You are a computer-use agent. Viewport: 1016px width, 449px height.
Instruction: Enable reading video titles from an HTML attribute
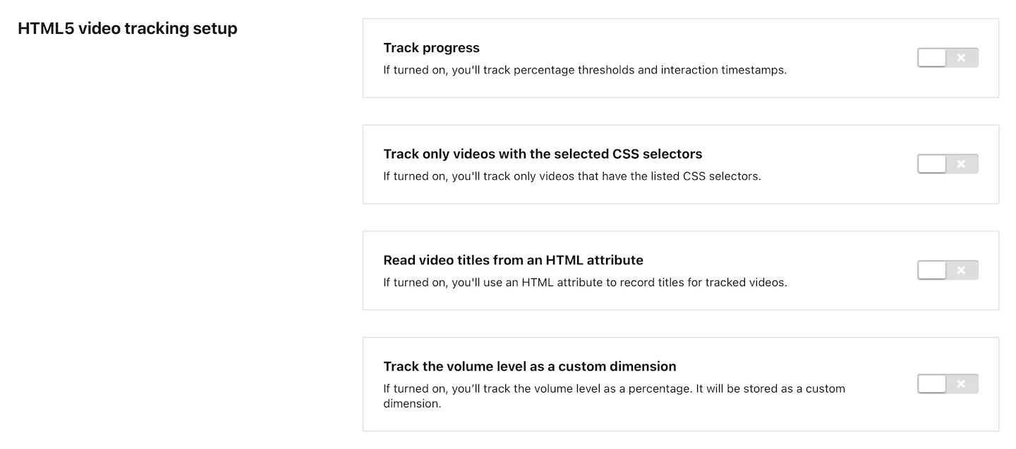coord(948,270)
